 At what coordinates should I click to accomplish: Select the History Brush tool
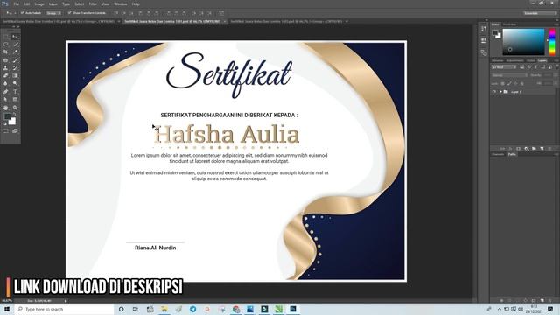click(15, 68)
